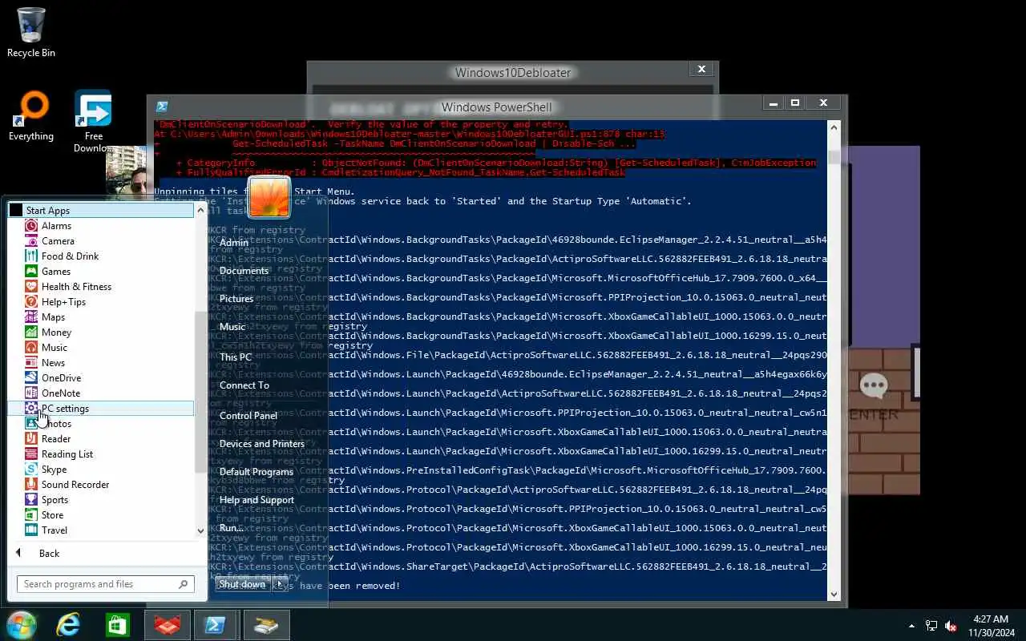Launch the OneDrive app icon

(31, 378)
